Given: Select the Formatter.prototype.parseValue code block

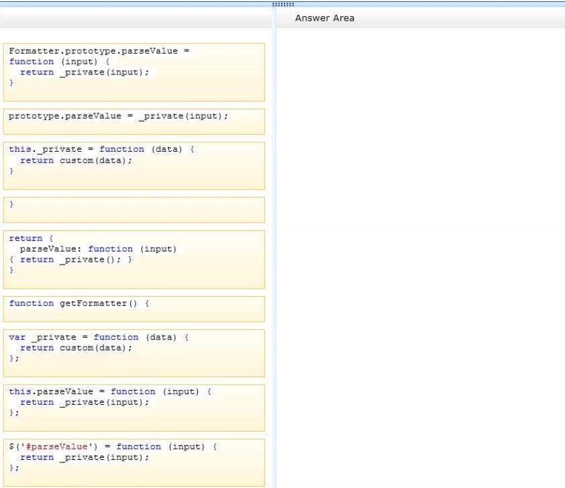Looking at the screenshot, I should 134,72.
